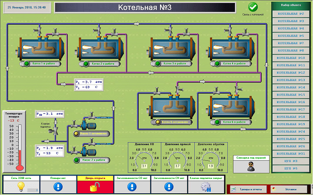Image resolution: width=313 pixels, height=195 pixels.
Task: Click Pump 2 (Насос 2) motor icon
Action: [88, 152]
